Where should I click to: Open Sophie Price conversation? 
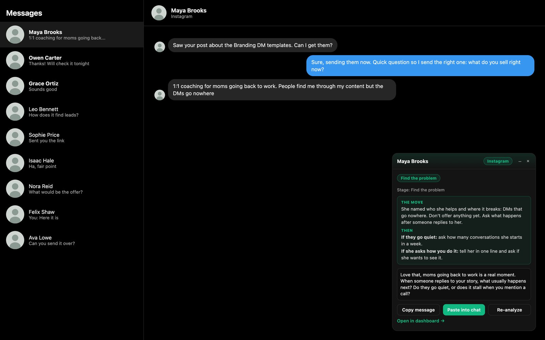72,137
